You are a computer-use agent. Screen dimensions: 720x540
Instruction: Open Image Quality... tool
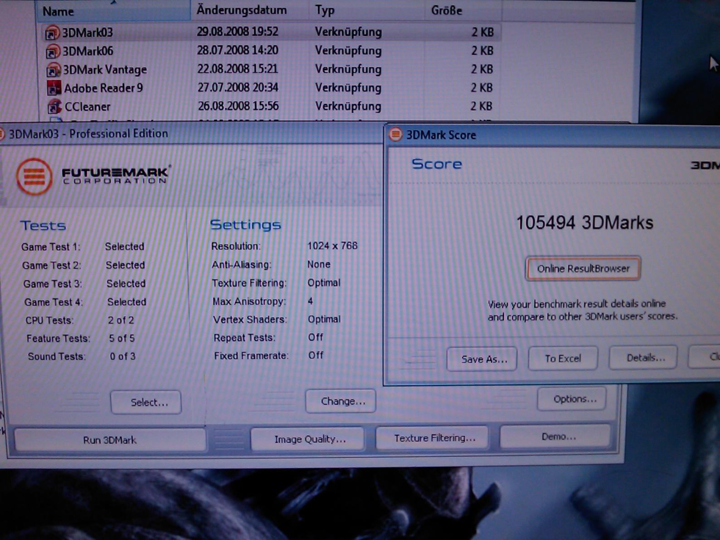pyautogui.click(x=307, y=438)
